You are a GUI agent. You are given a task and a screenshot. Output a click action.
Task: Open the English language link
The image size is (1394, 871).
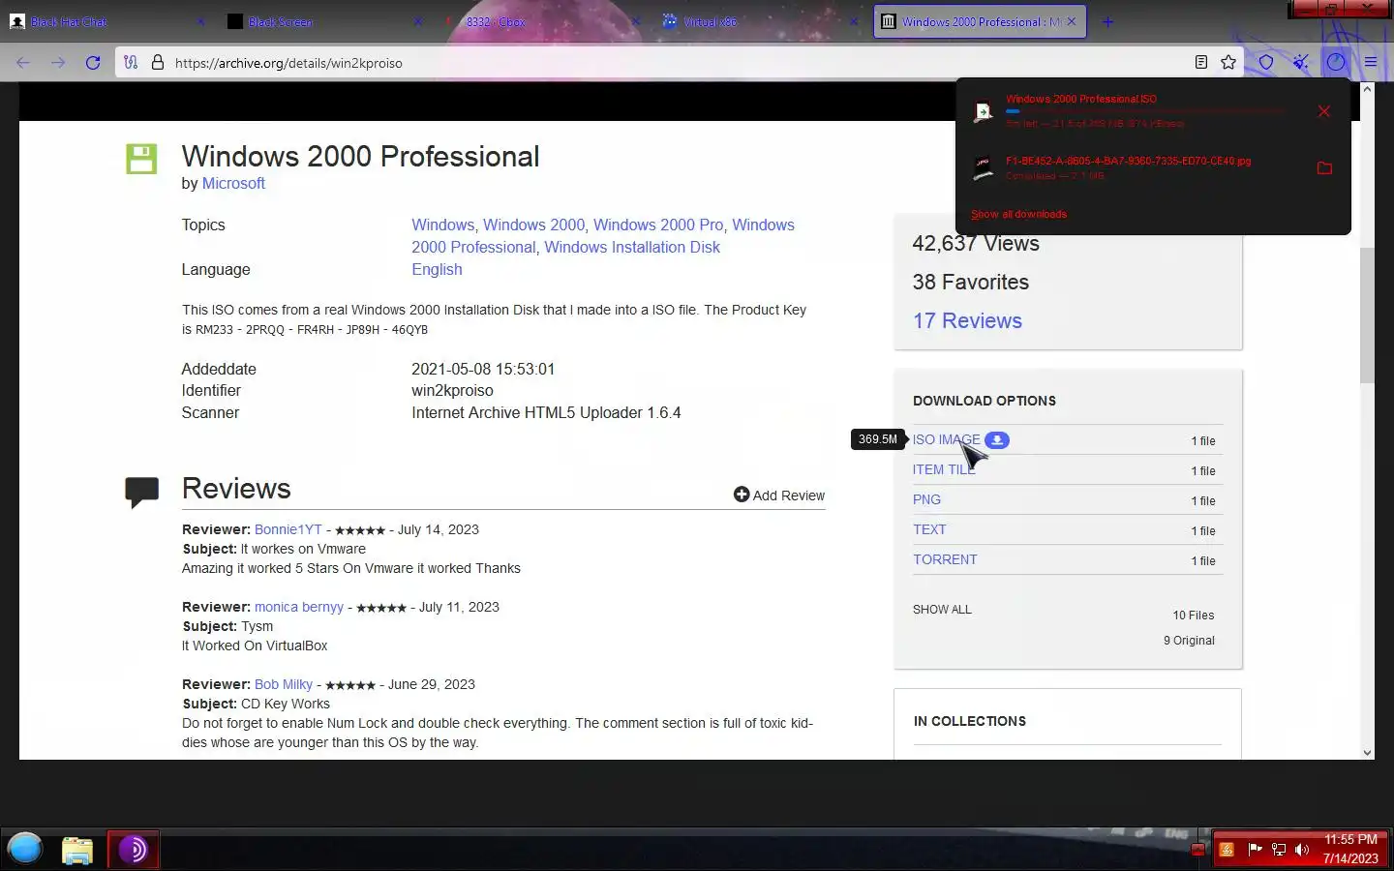(437, 269)
